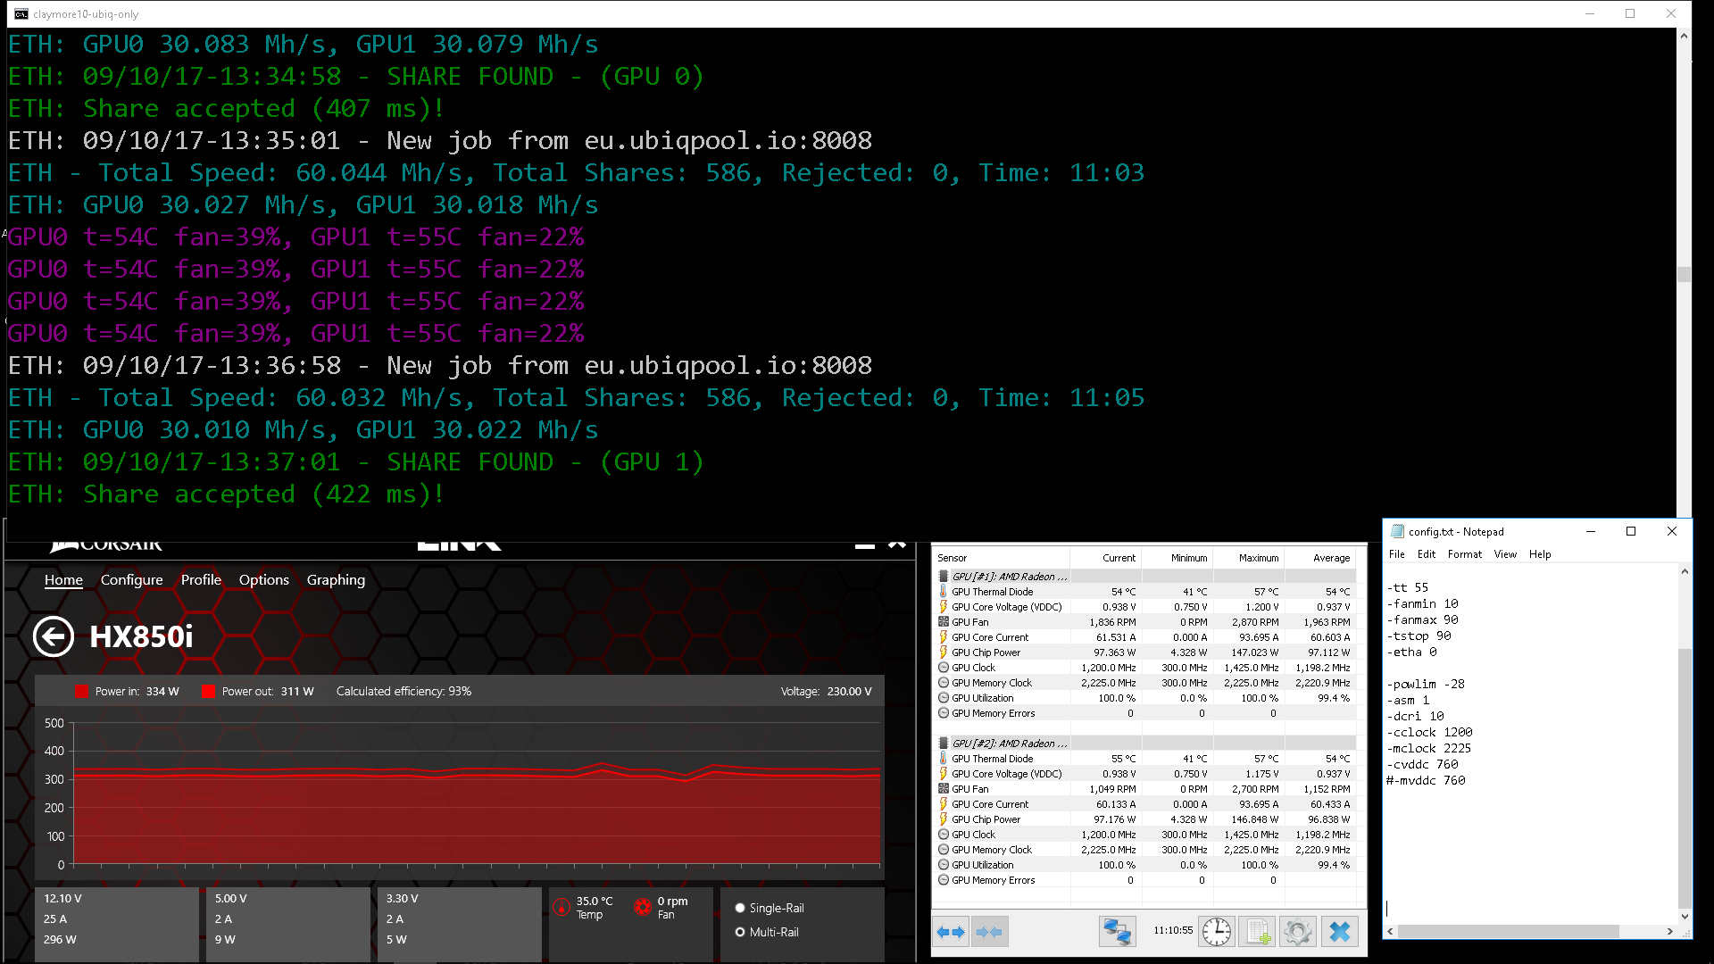1714x964 pixels.
Task: Place cursor on the '-cclock 1200' line in Notepad
Action: (x=1429, y=733)
